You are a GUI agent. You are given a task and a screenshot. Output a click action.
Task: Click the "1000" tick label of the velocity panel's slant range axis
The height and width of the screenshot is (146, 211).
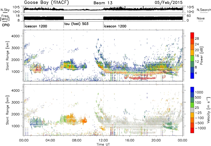(16, 126)
